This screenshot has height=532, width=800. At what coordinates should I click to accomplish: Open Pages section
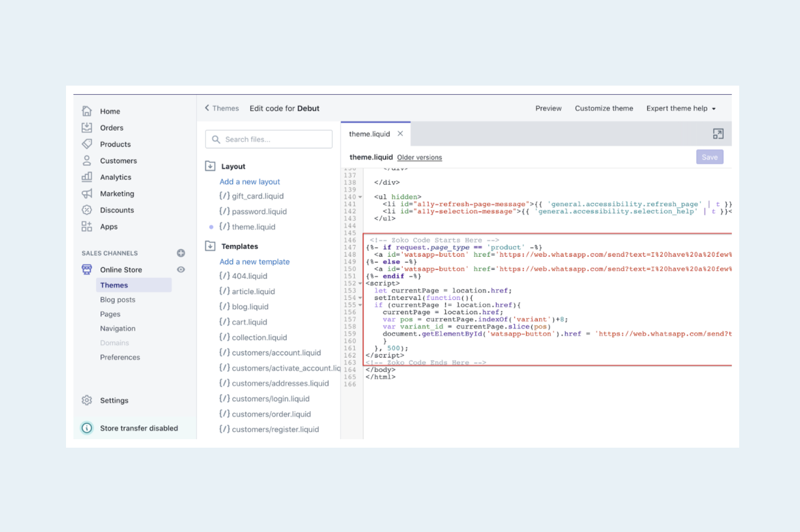point(110,314)
